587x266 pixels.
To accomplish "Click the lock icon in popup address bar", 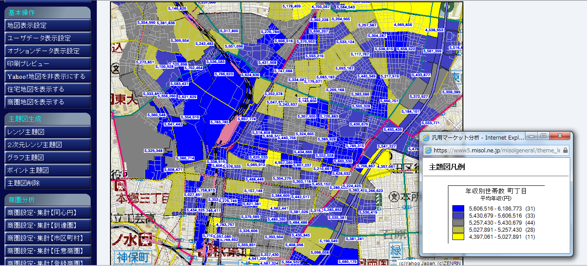I will [565, 150].
